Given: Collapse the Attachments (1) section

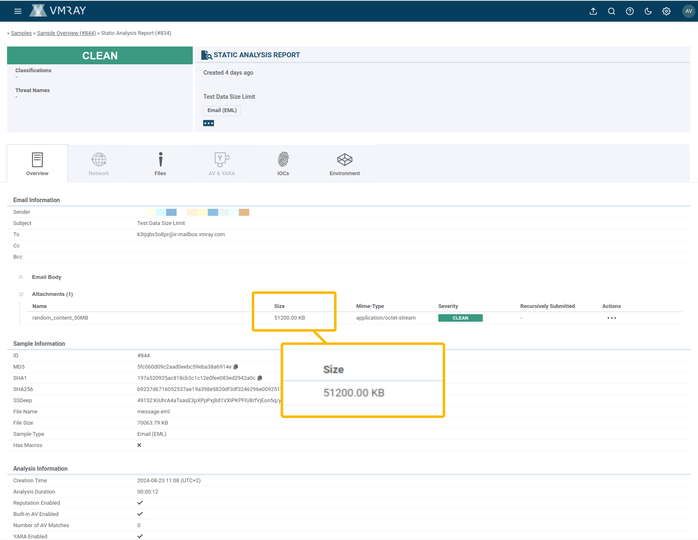Looking at the screenshot, I should (x=21, y=294).
